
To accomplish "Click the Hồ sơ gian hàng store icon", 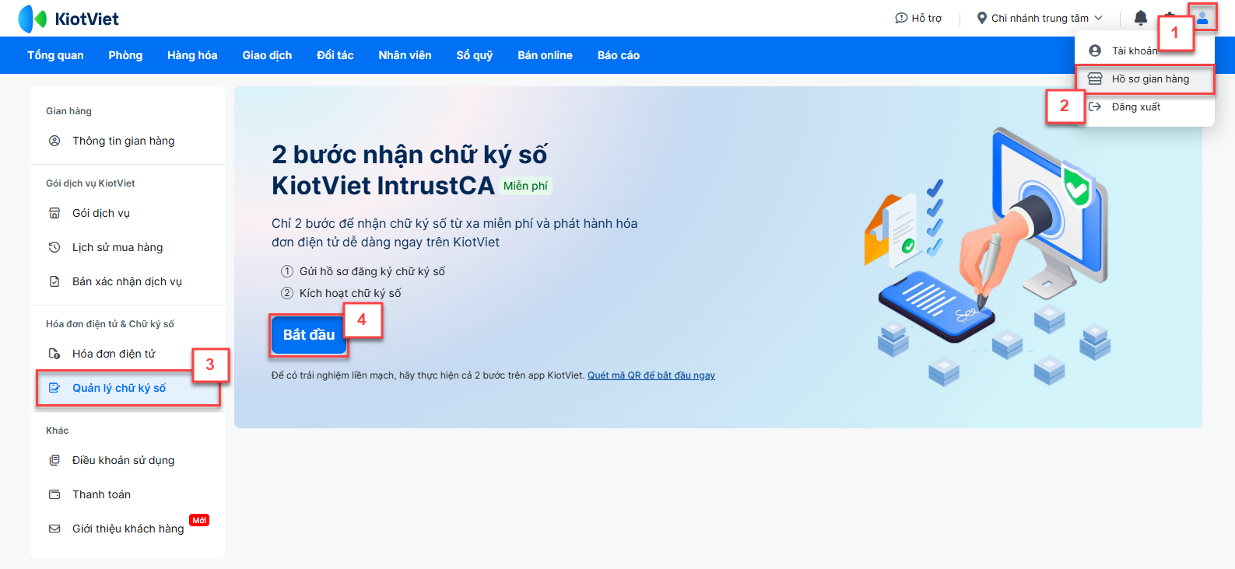I will coord(1095,79).
